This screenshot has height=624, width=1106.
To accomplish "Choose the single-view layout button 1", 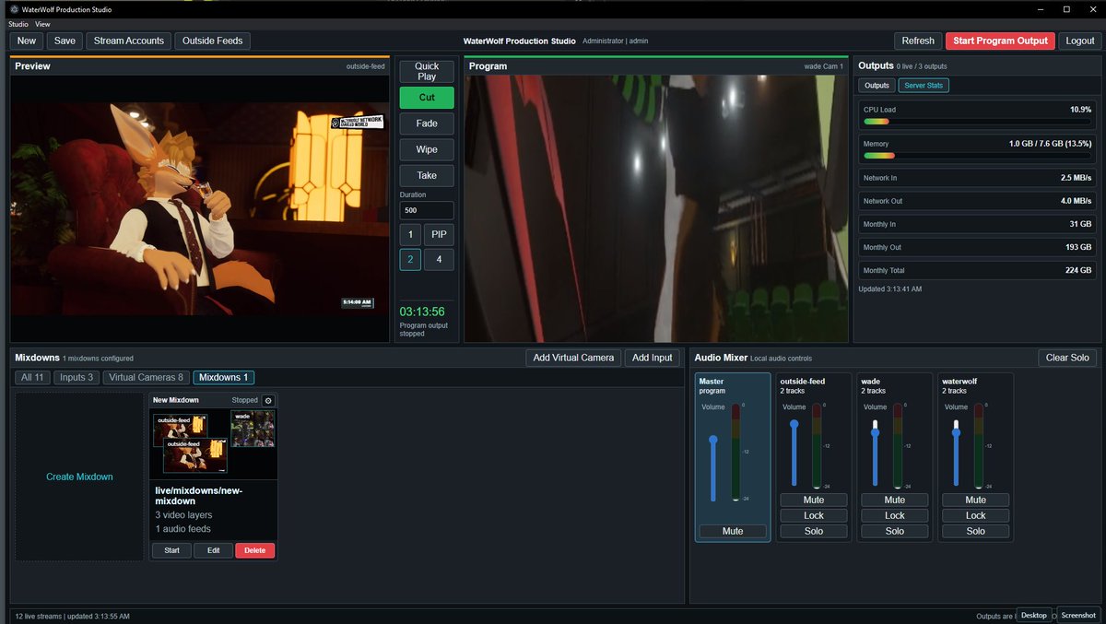I will pyautogui.click(x=411, y=234).
